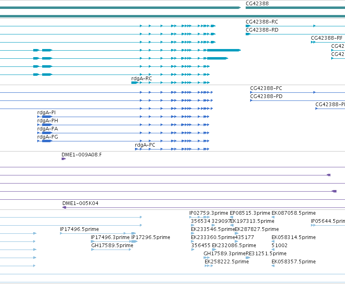
Task: Select the EK087058.5prime EST label
Action: click(x=294, y=213)
